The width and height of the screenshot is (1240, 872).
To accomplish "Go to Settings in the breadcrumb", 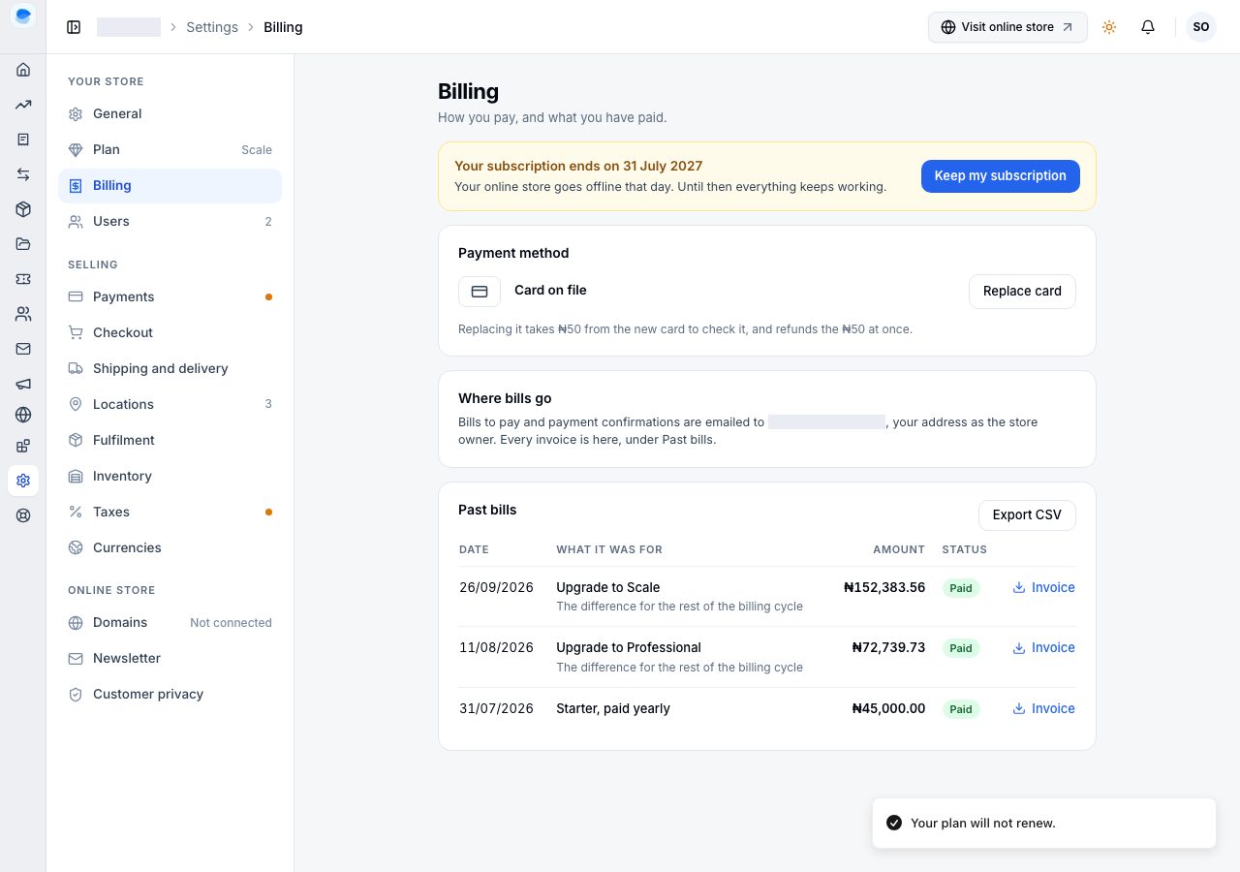I will [x=212, y=27].
